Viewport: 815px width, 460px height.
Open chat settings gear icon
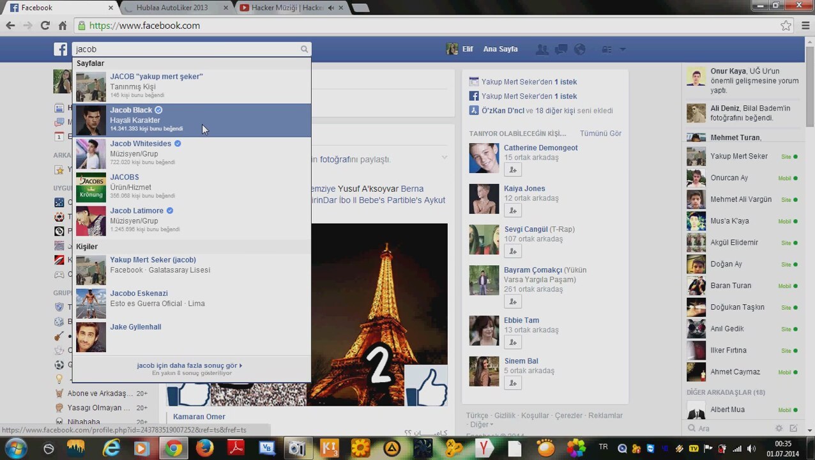point(779,429)
